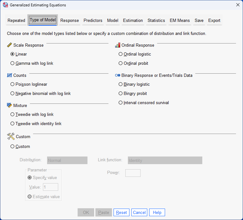
Task: Click the Scale Response ruler icon
Action: [x=10, y=45]
